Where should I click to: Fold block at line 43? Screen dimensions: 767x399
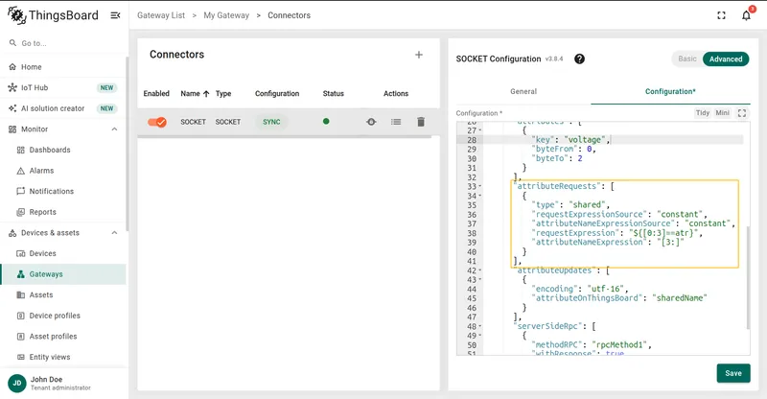[480, 279]
